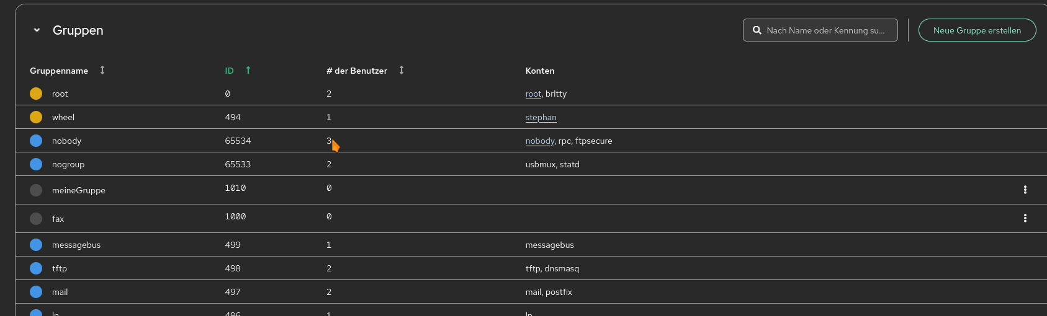This screenshot has height=316, width=1047.
Task: Click the yellow dot beside root
Action: [36, 94]
